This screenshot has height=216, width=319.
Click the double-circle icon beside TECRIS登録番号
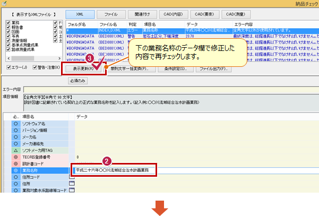tap(15, 157)
